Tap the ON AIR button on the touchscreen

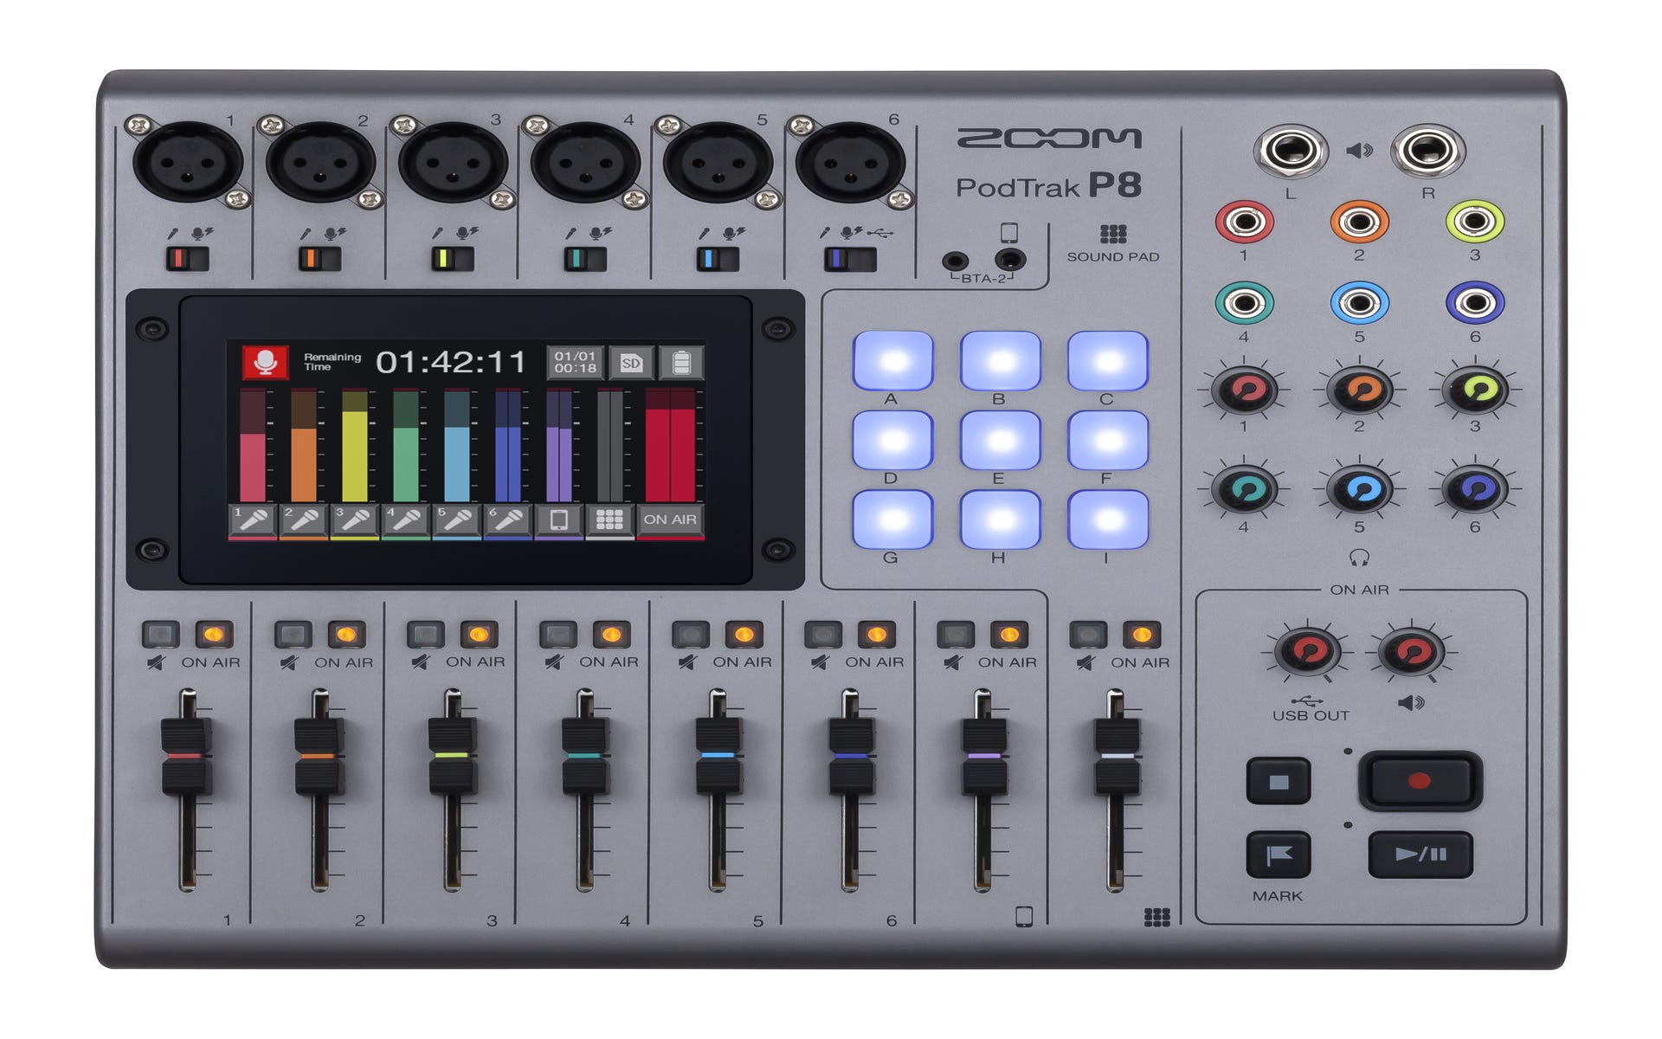point(670,519)
